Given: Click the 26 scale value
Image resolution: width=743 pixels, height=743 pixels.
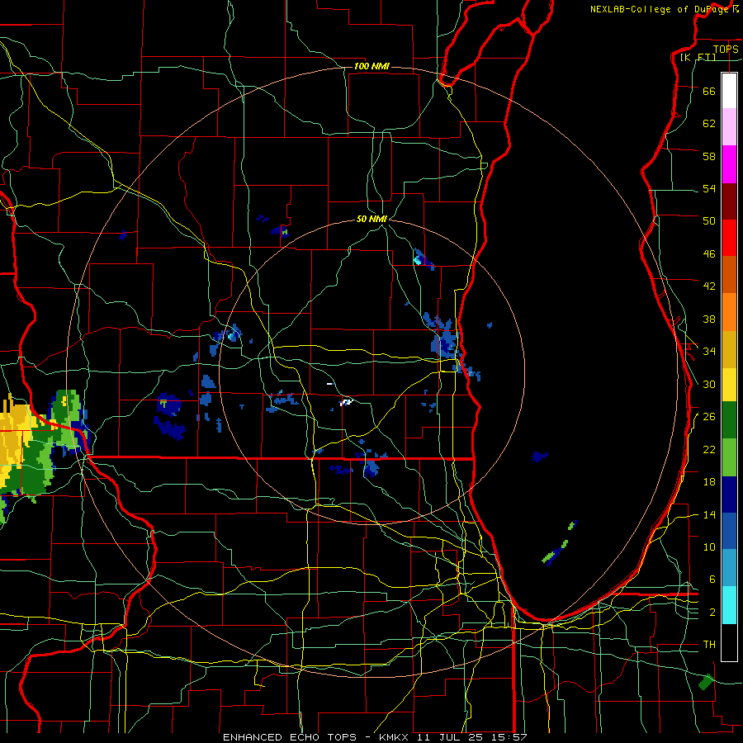Looking at the screenshot, I should (709, 417).
